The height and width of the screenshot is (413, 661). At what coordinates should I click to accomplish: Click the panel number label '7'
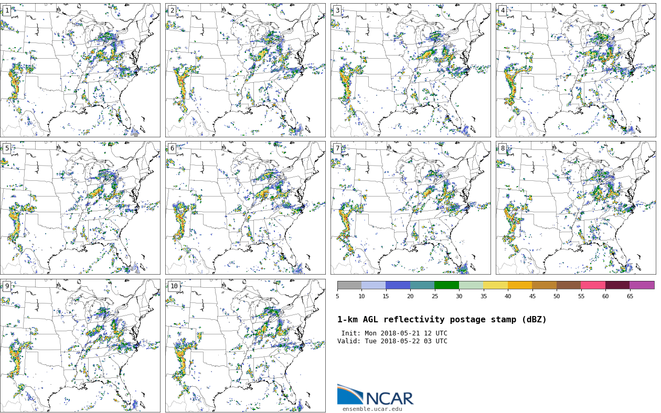point(337,148)
